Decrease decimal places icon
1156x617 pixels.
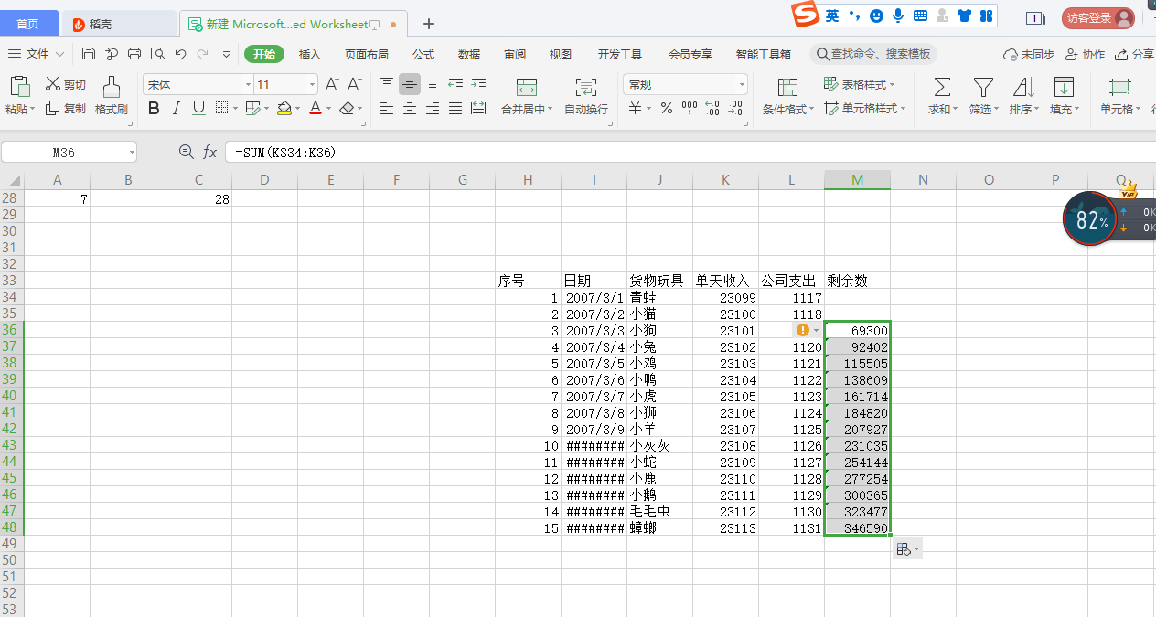736,108
